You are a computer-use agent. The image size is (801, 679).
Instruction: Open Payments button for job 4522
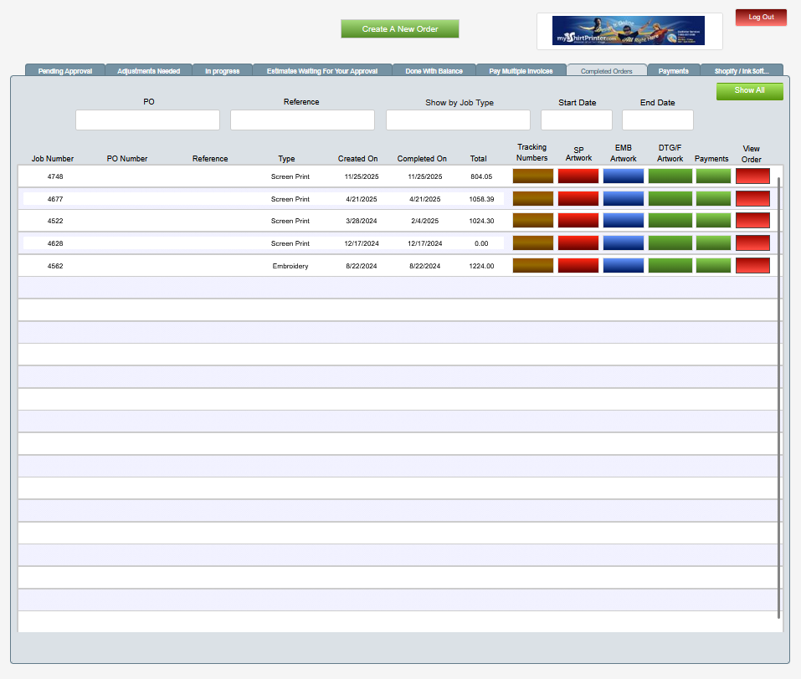[x=713, y=221]
